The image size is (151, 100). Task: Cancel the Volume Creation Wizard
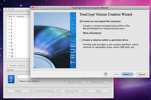click(x=142, y=74)
